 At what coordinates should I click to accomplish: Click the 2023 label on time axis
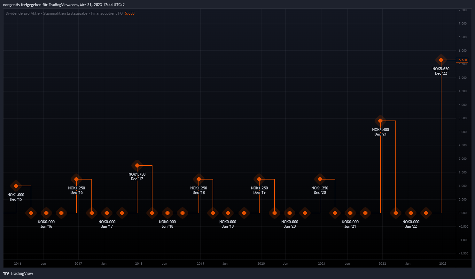(443, 264)
